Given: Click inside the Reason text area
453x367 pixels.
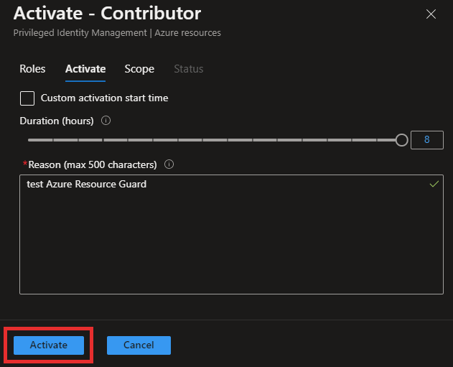Looking at the screenshot, I should [x=231, y=234].
